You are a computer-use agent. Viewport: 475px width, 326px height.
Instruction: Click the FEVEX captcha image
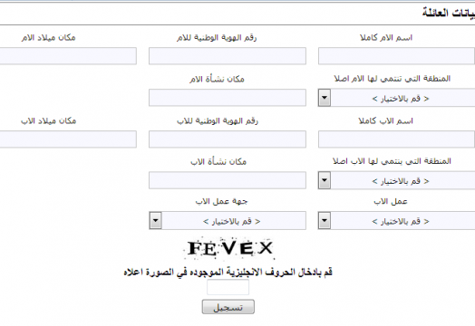[229, 248]
